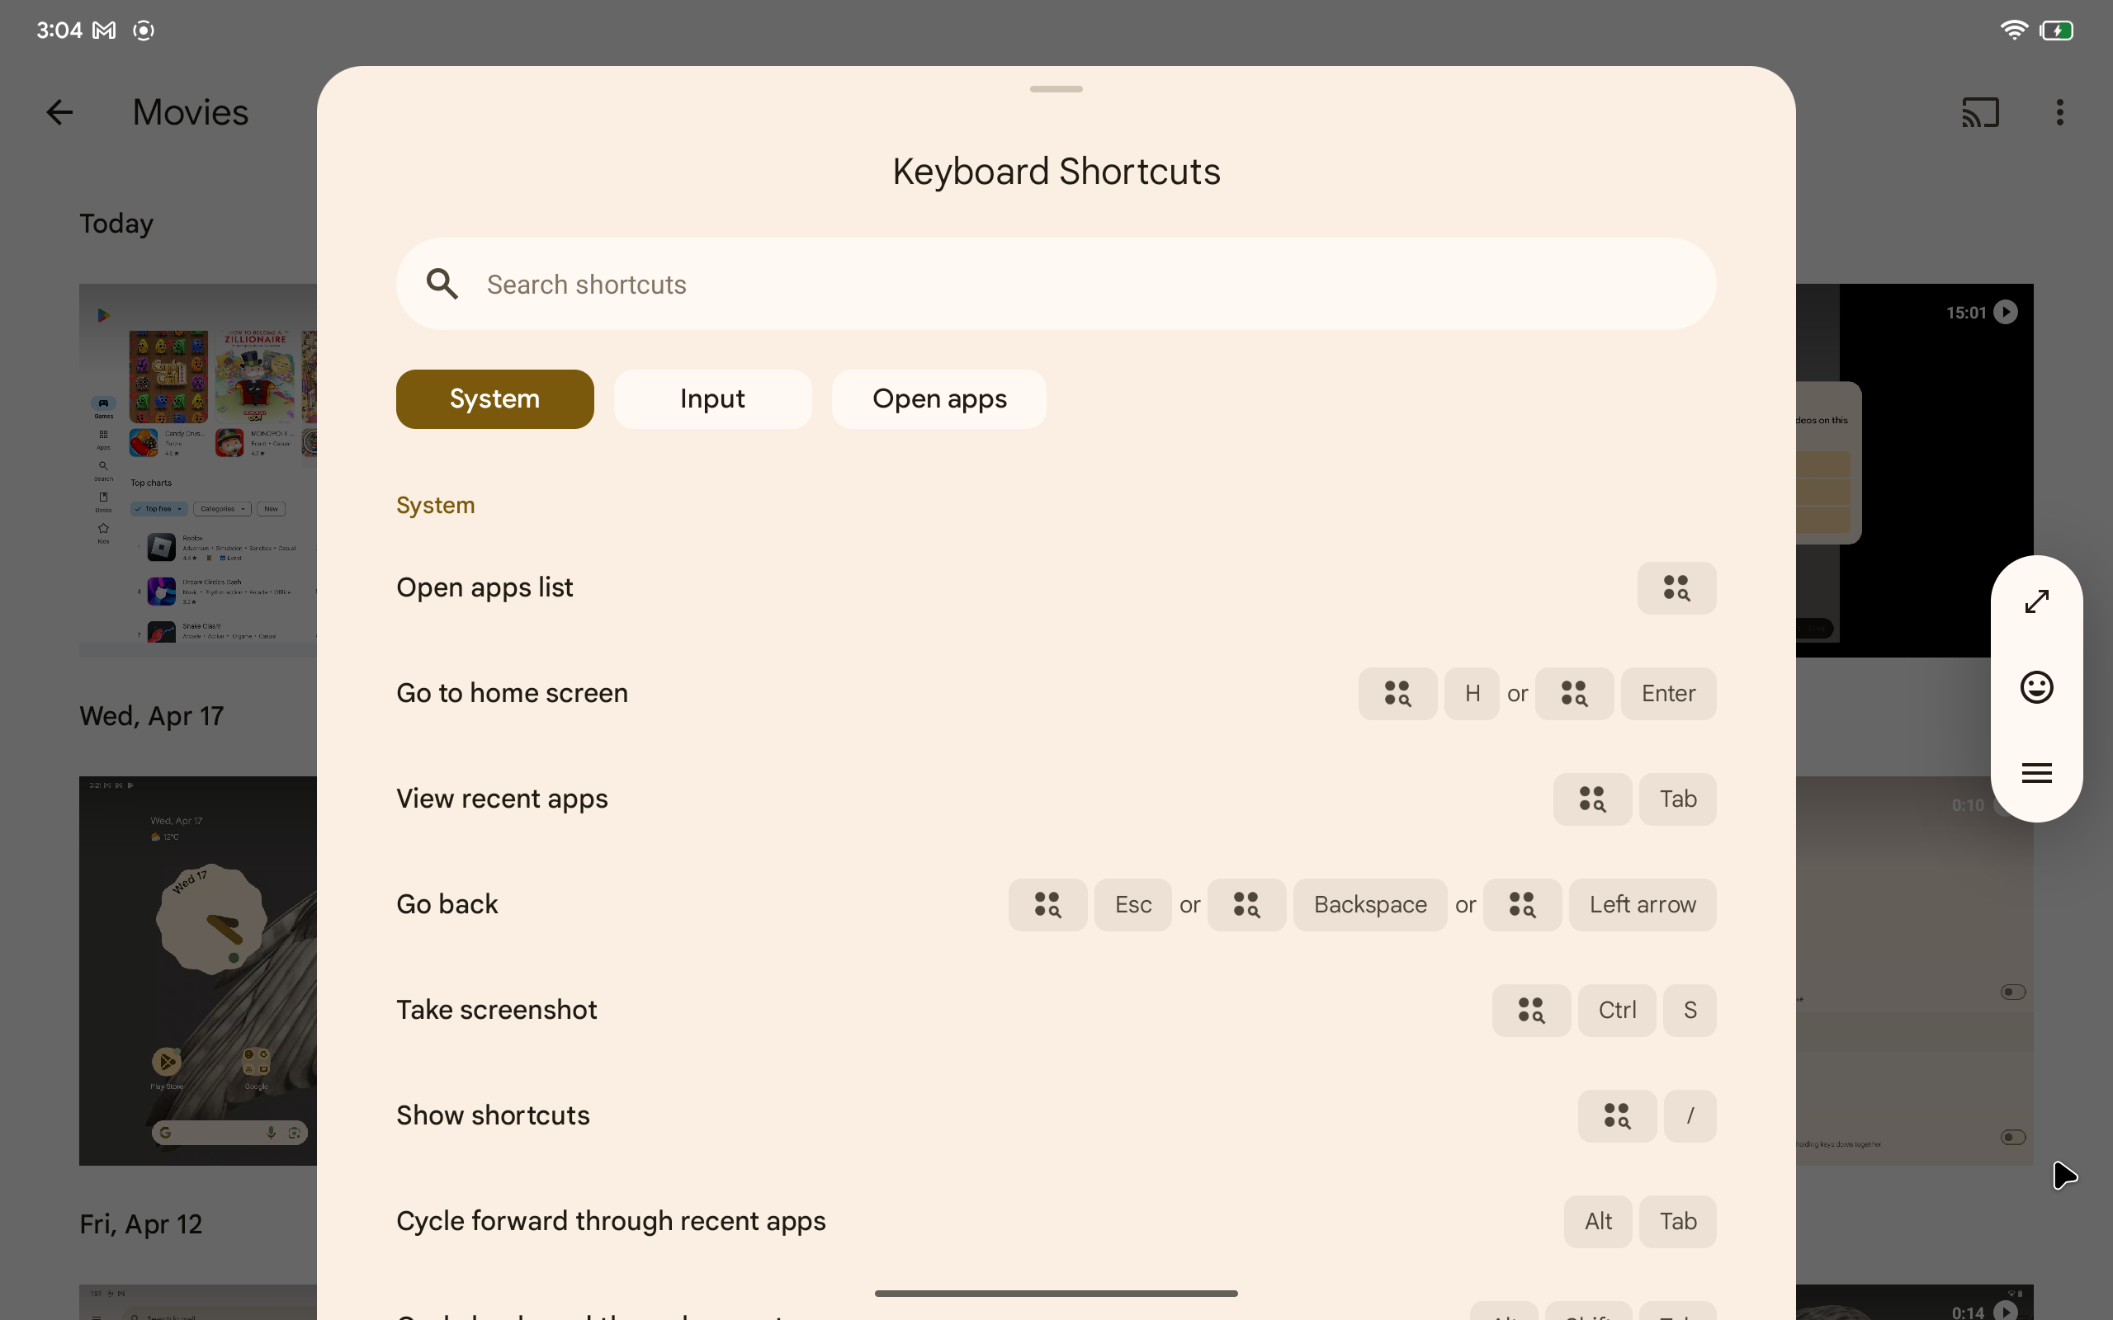Click the emoji reaction icon
Screen dimensions: 2113x1320
[2037, 687]
